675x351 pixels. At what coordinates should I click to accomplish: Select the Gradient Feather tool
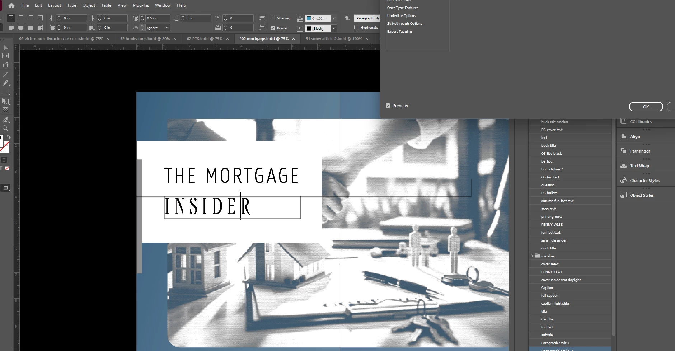tap(5, 110)
